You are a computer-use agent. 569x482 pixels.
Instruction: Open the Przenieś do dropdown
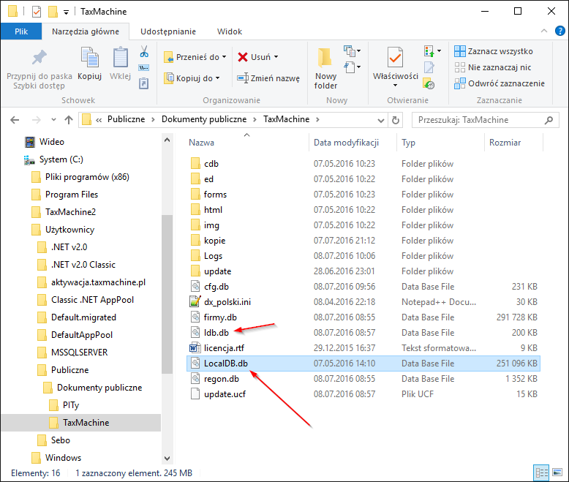pos(195,57)
